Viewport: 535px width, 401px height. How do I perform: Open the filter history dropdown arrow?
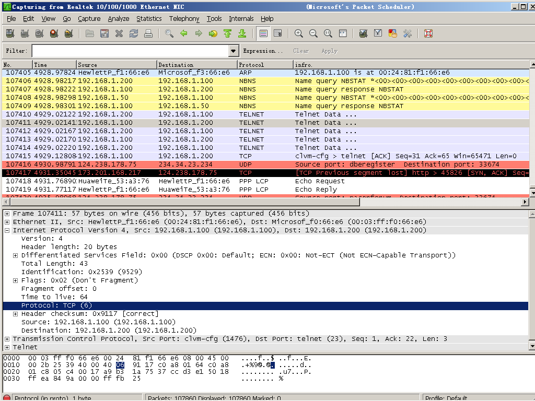[234, 51]
